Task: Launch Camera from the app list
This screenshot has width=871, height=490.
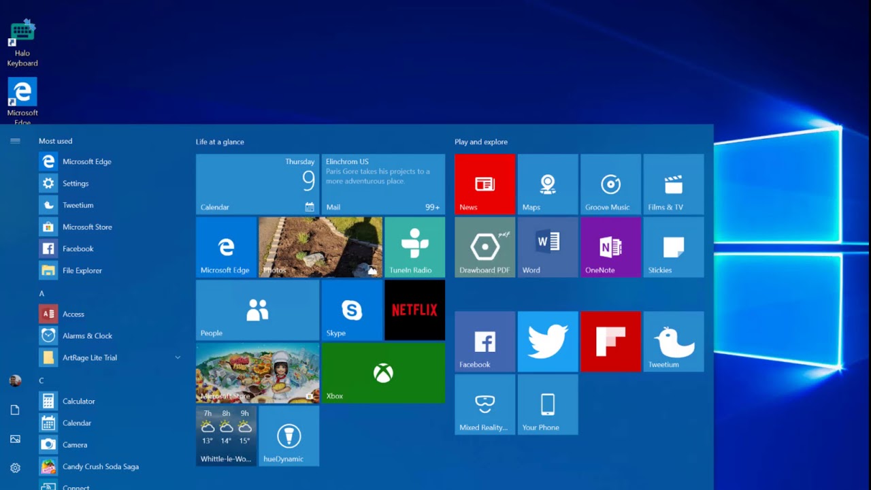Action: (x=110, y=444)
